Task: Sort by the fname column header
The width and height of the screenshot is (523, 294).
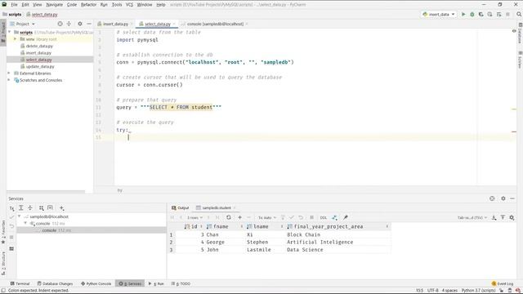Action: tap(223, 226)
